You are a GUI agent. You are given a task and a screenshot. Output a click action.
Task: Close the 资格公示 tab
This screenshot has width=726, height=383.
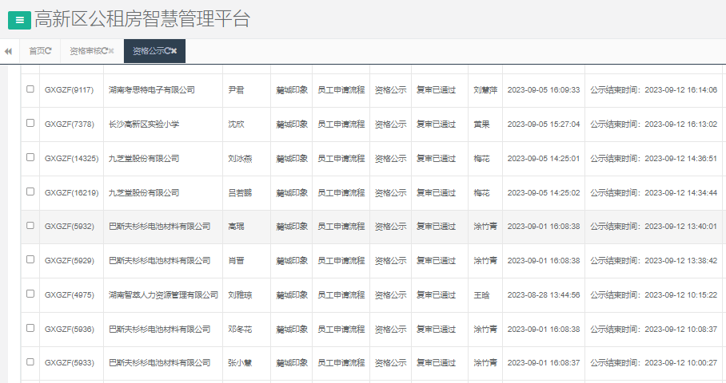174,51
